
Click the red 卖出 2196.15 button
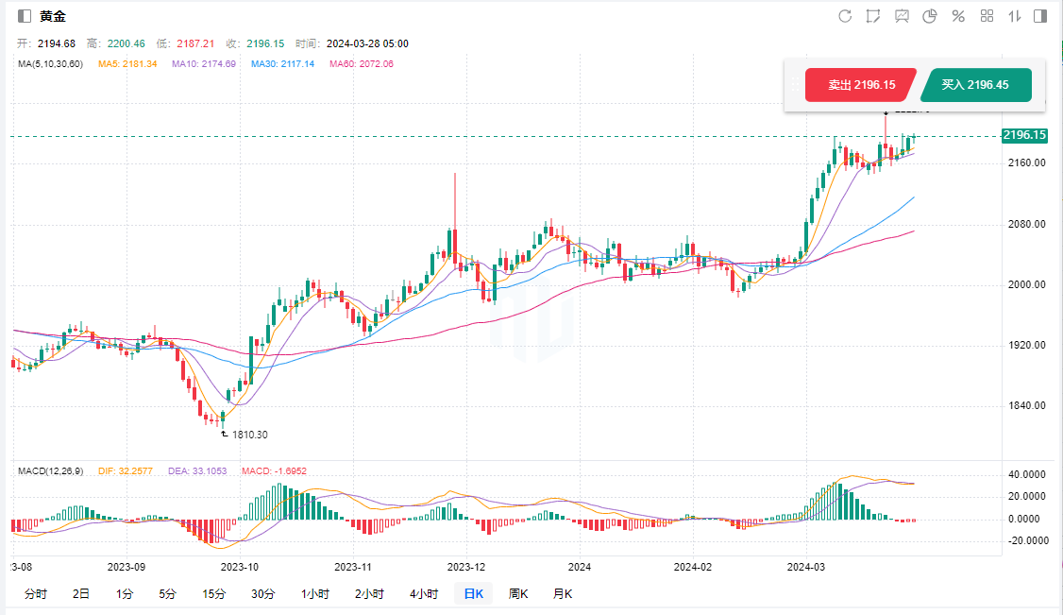[x=860, y=85]
